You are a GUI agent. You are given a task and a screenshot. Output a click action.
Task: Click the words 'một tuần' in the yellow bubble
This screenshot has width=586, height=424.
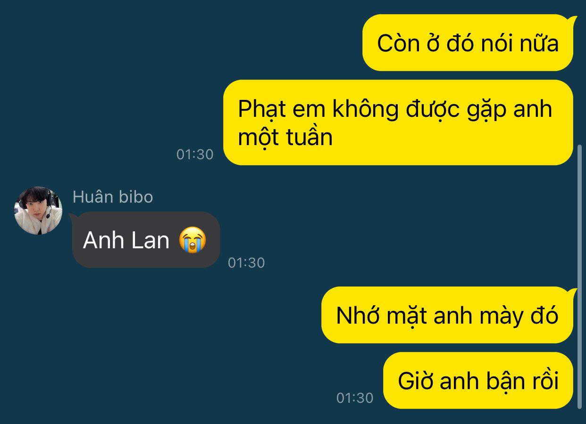[285, 138]
